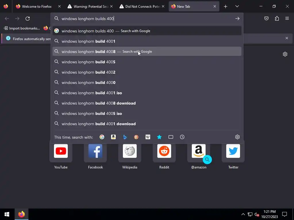Close the New Tab tab
The height and width of the screenshot is (220, 294).
click(215, 6)
